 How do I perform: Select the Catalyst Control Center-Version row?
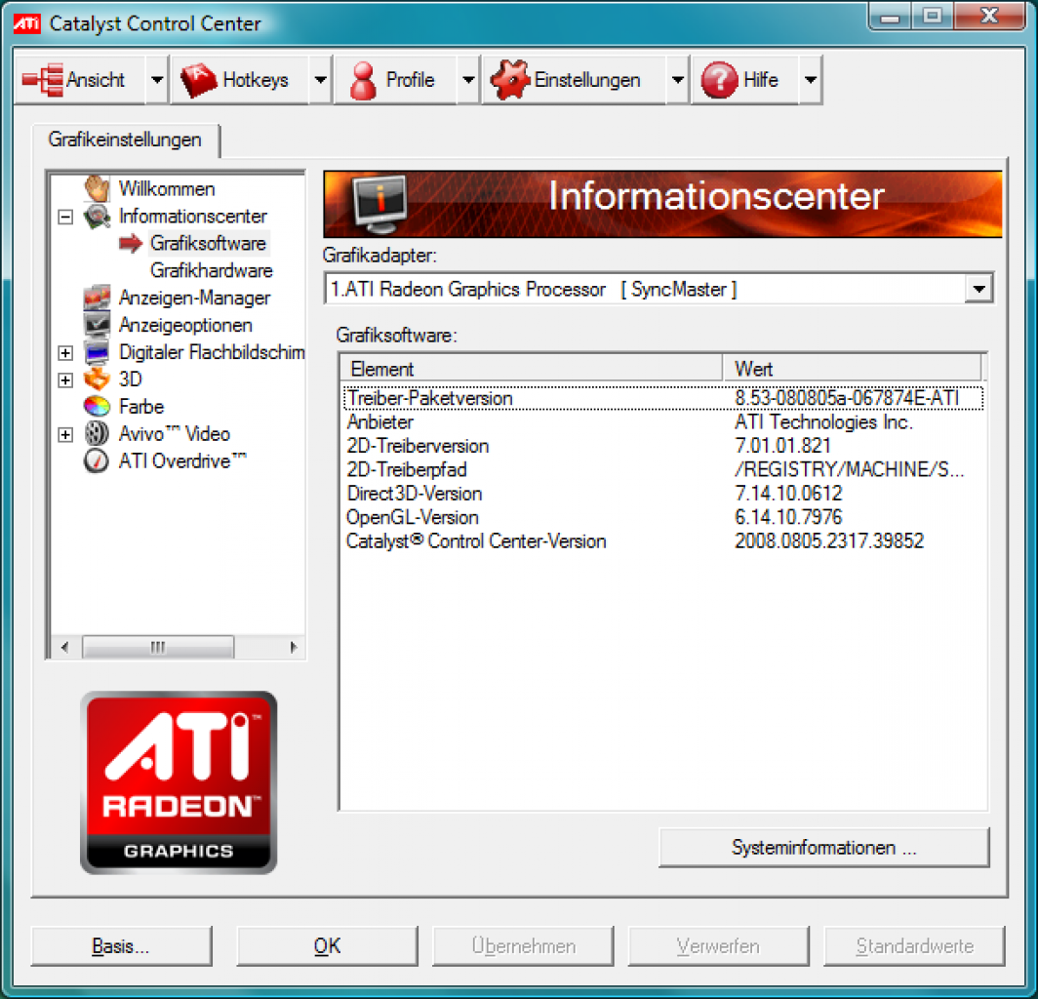coord(663,540)
